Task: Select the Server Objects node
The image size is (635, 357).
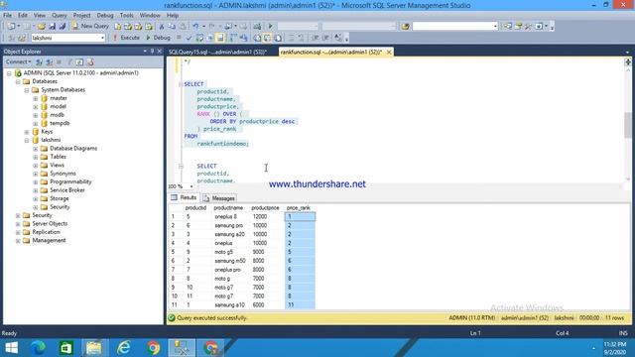Action: (x=50, y=224)
